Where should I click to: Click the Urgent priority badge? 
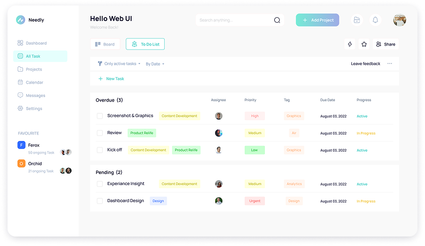255,201
